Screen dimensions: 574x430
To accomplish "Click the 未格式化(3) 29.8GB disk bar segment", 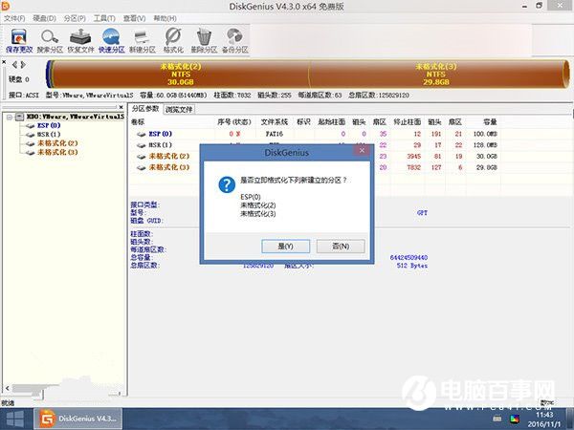I will coord(437,74).
